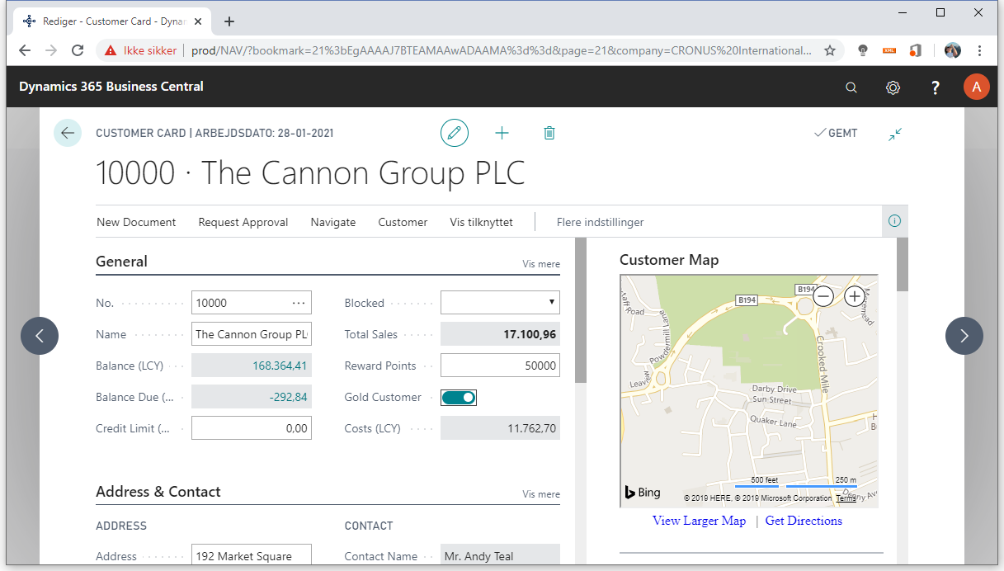Viewport: 1004px width, 571px height.
Task: Click the question mark help icon
Action: 935,87
